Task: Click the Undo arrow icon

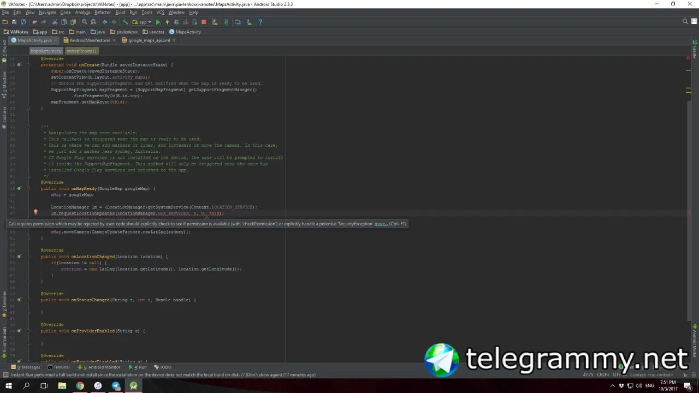Action: (34, 22)
